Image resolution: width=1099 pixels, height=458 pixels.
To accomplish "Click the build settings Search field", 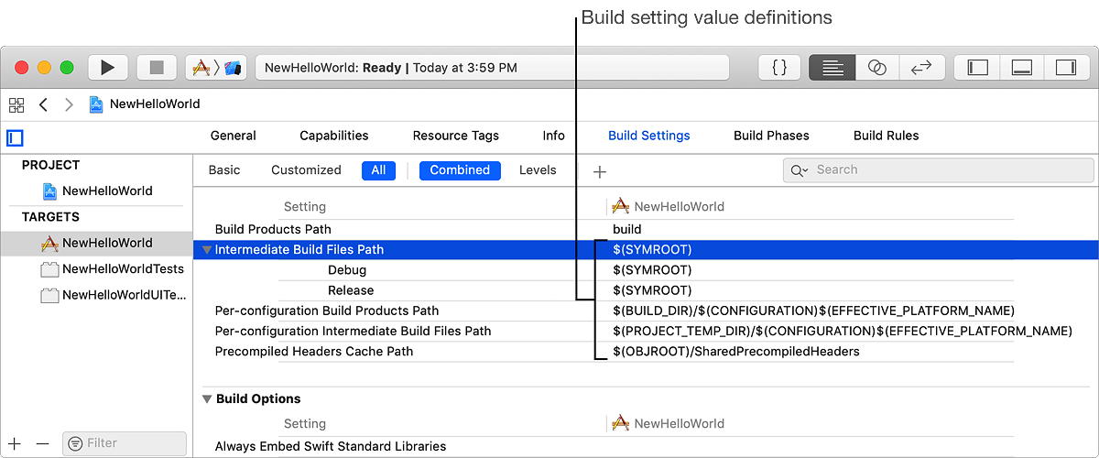I will click(x=939, y=170).
